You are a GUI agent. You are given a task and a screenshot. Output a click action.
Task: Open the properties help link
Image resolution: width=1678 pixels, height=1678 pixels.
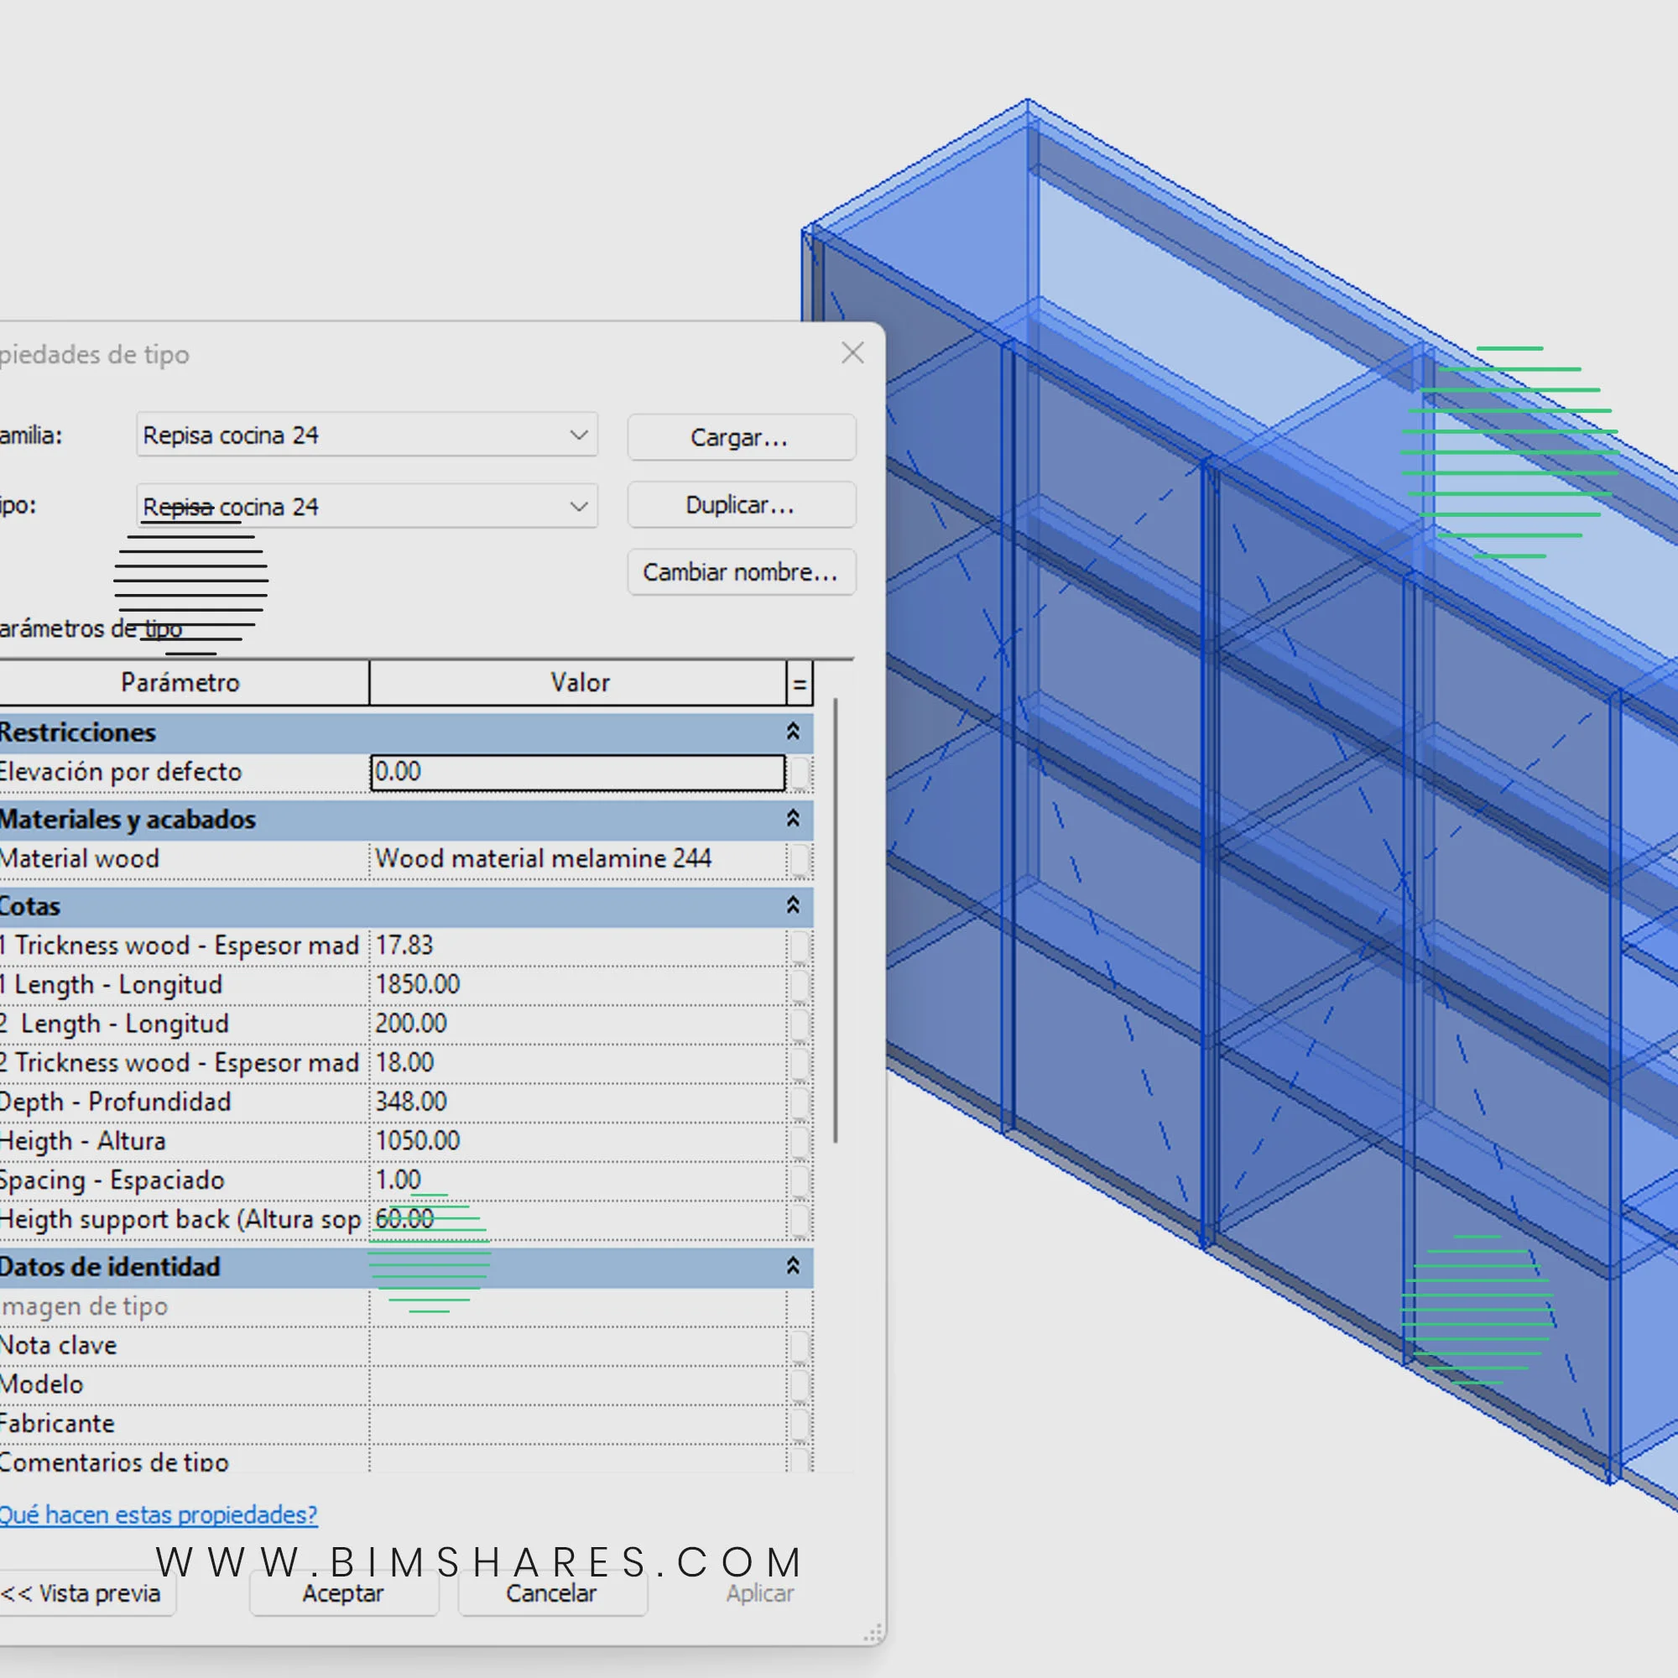[158, 1514]
